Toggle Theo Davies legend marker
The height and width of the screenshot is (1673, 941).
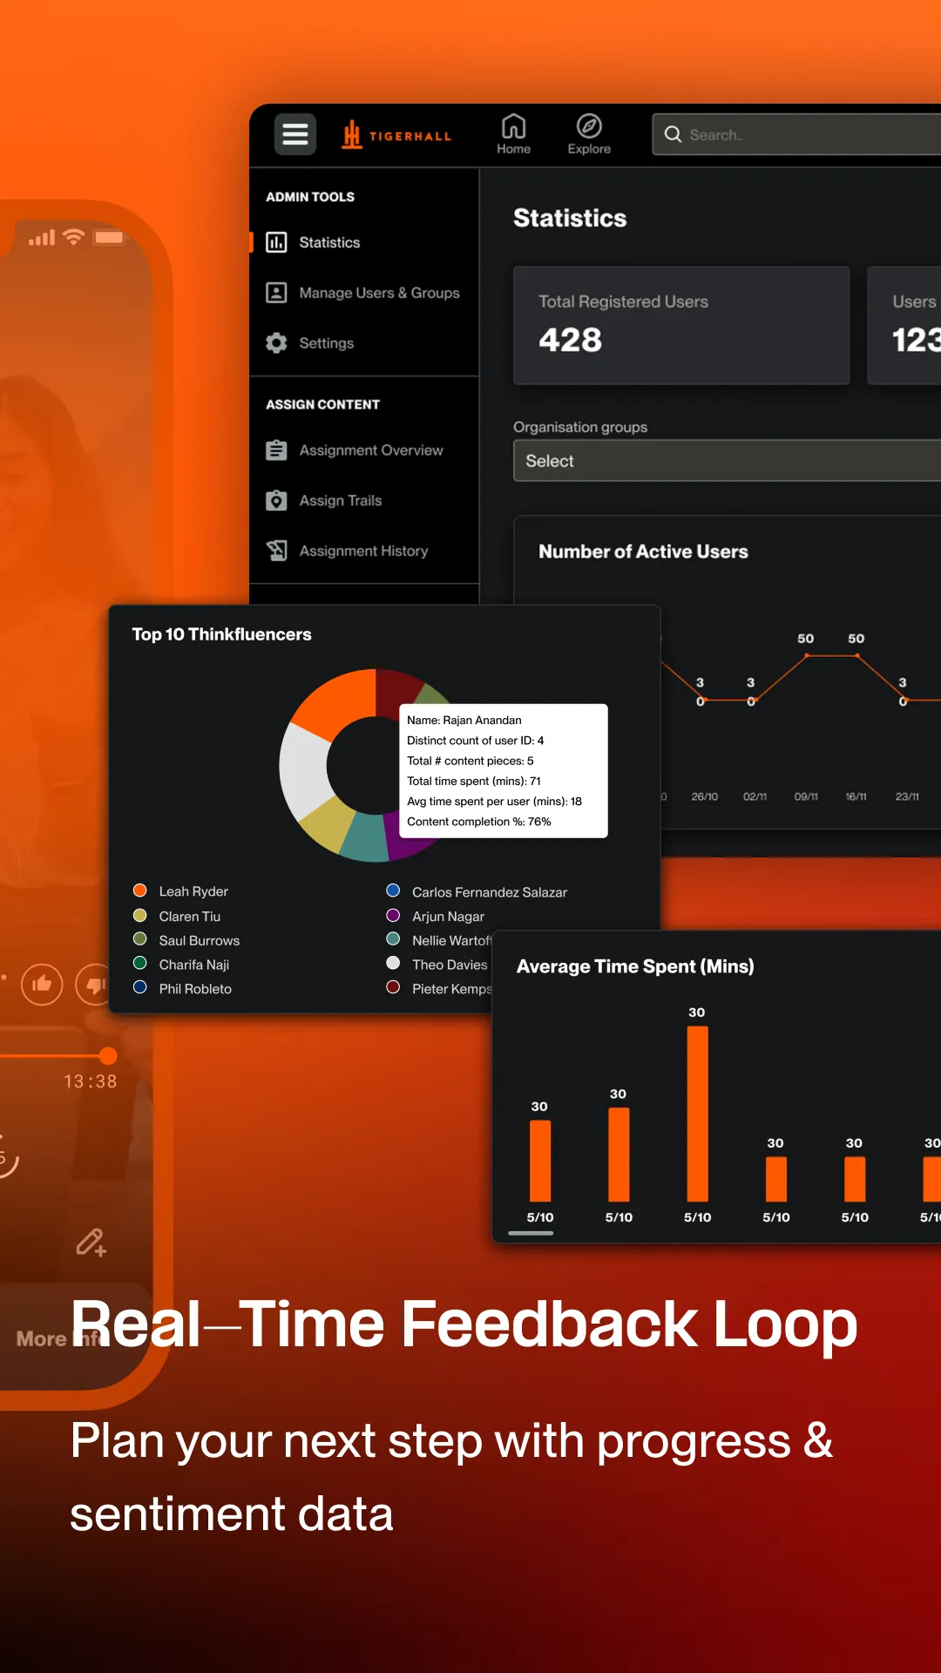[393, 963]
